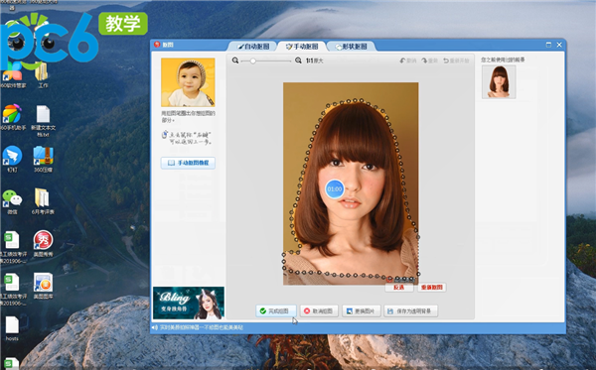Image resolution: width=596 pixels, height=370 pixels.
Task: Launch 360压缩 from the desktop
Action: point(43,159)
